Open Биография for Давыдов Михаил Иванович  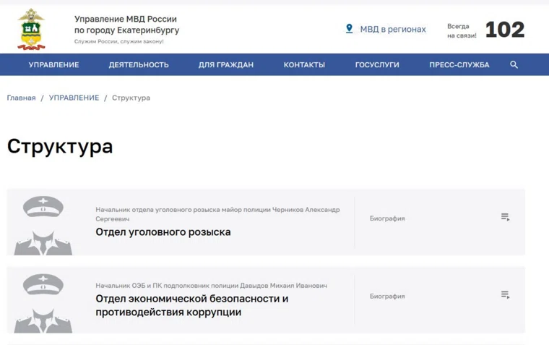387,297
